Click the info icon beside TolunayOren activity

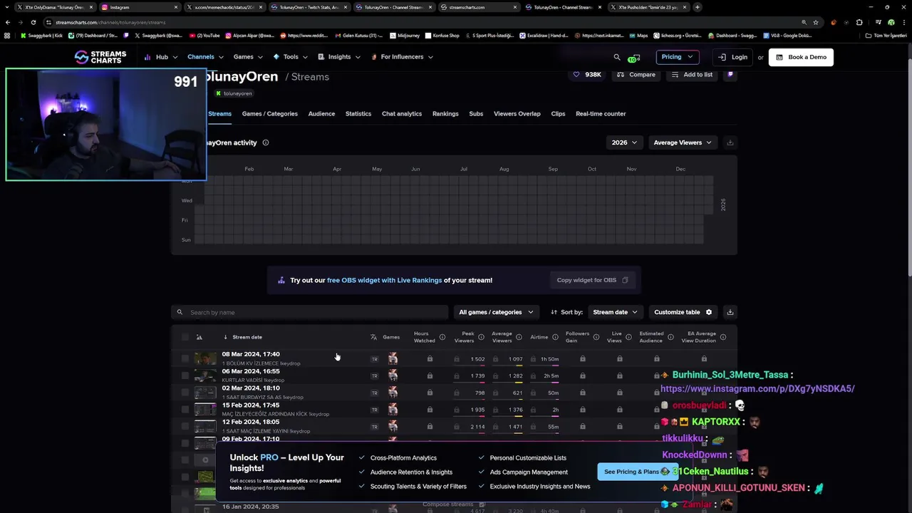(266, 142)
